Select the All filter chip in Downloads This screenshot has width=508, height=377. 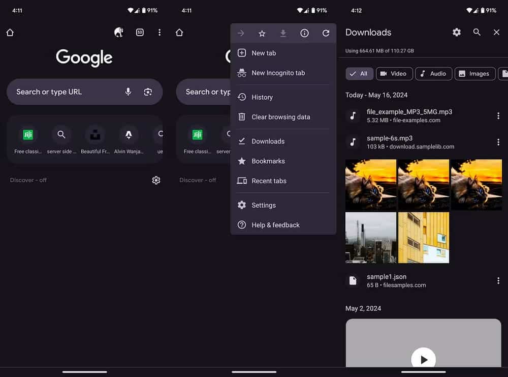359,73
